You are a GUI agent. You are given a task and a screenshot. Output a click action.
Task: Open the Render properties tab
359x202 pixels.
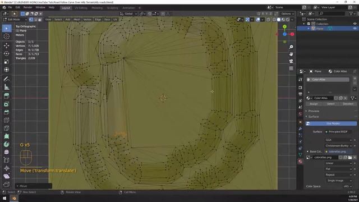(301, 88)
